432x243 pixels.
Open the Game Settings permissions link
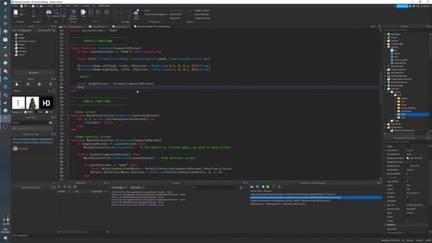pos(34,142)
